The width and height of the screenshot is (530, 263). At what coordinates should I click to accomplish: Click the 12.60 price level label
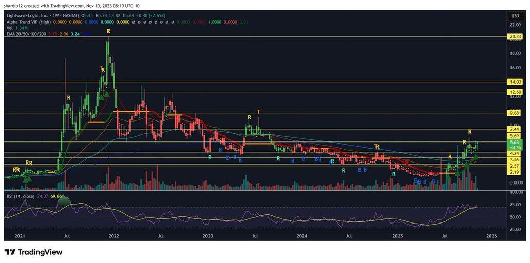coord(515,92)
